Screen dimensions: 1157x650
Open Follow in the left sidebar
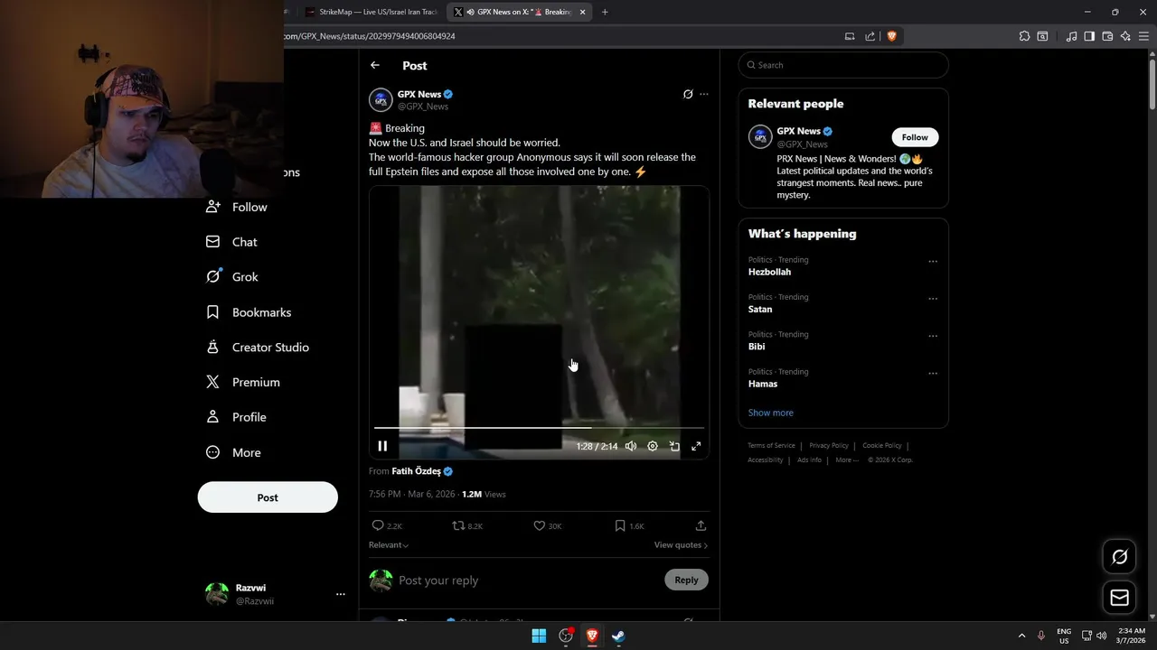(x=237, y=207)
